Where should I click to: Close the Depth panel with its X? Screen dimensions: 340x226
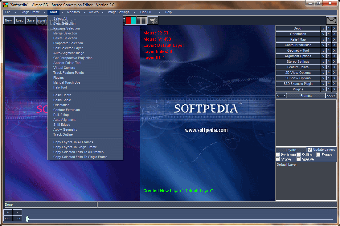click(x=334, y=28)
